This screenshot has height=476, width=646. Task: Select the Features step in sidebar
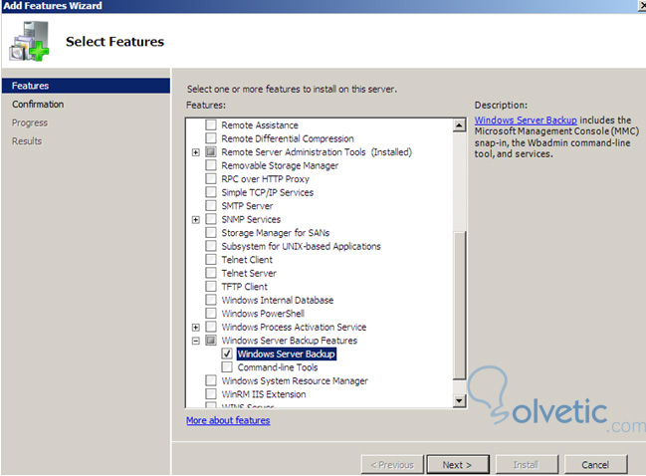[87, 86]
